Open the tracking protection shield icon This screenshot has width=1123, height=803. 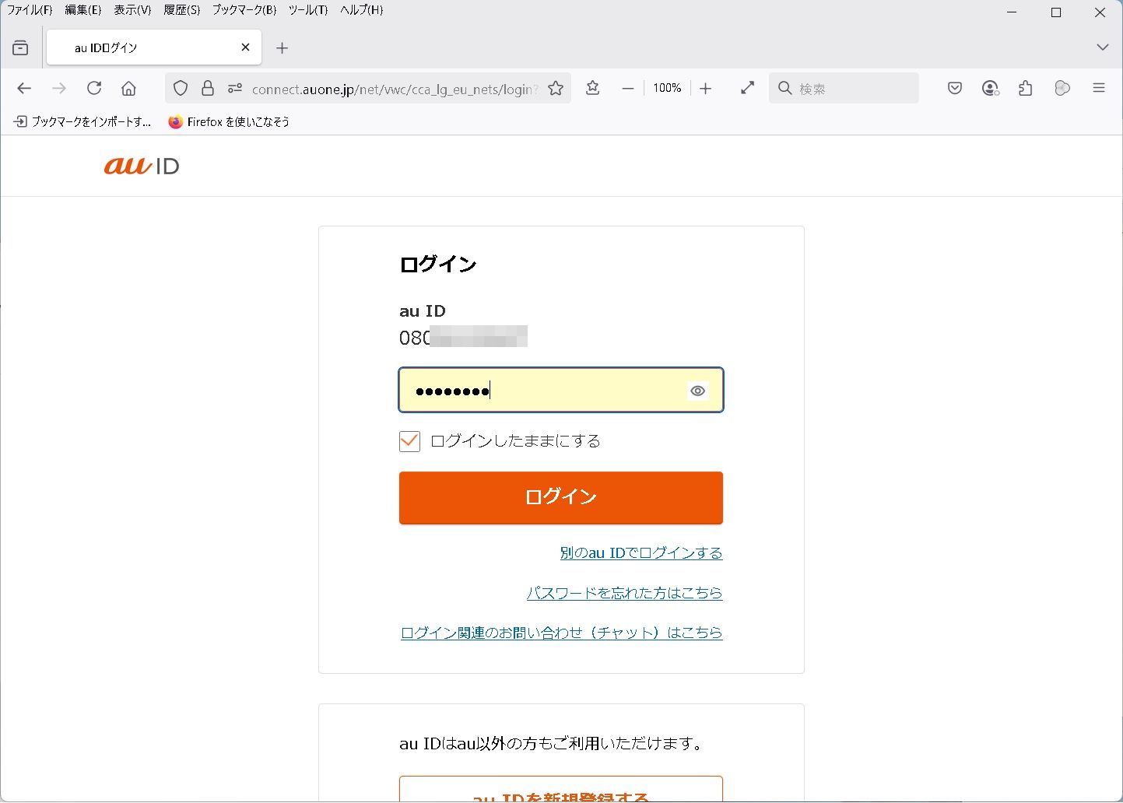tap(181, 89)
